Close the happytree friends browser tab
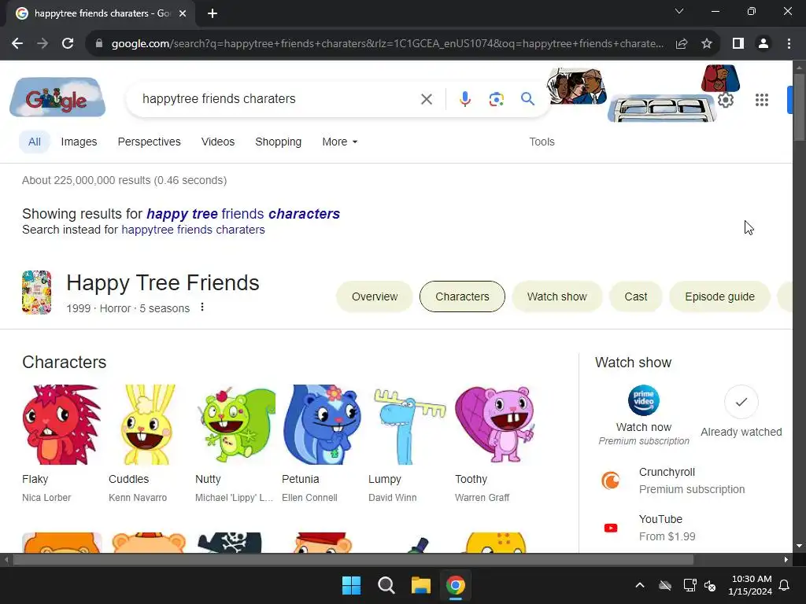This screenshot has width=806, height=604. [183, 13]
